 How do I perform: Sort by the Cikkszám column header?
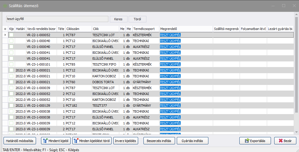(x=78, y=29)
